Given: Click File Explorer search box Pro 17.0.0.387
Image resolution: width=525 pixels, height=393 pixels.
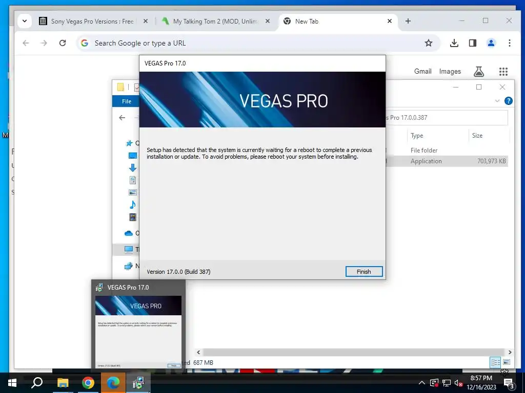Looking at the screenshot, I should pyautogui.click(x=447, y=118).
